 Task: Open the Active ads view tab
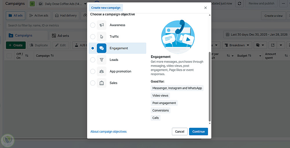tap(39, 16)
